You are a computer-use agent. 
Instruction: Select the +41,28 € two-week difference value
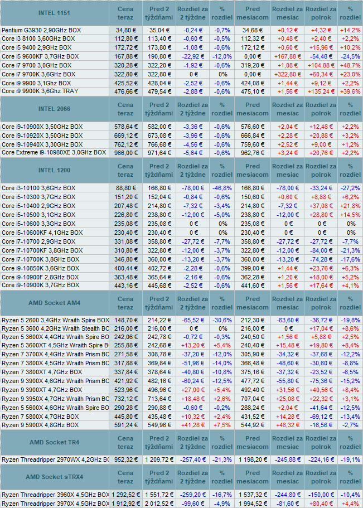click(x=192, y=425)
